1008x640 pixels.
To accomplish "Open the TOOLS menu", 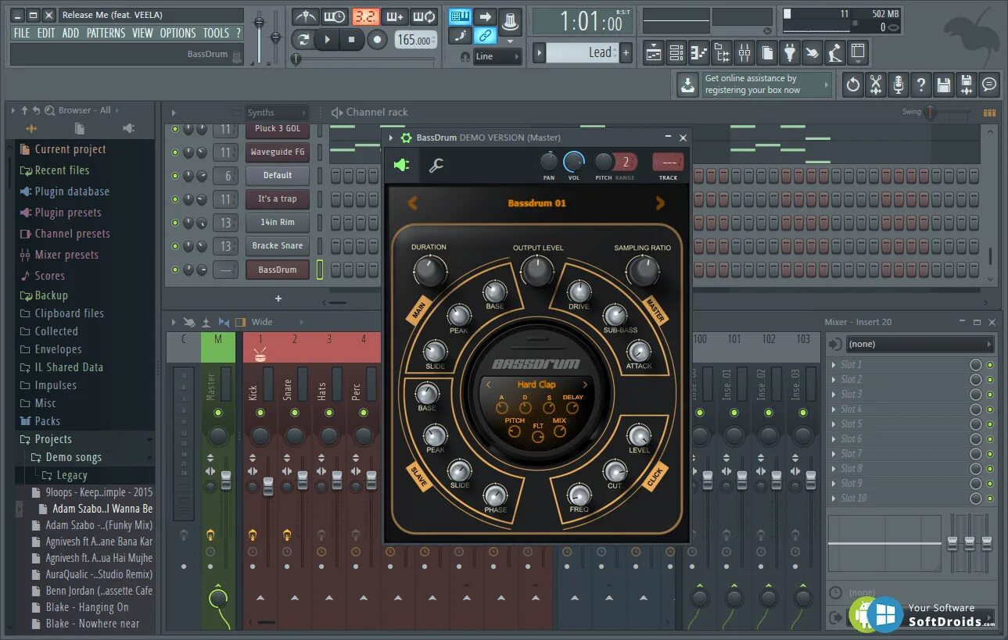I will [216, 33].
